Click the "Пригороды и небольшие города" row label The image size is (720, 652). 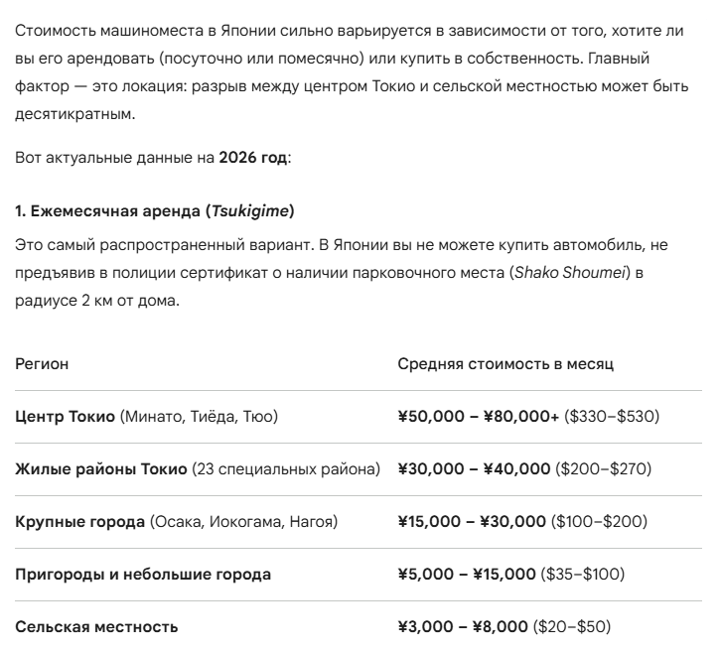(x=143, y=574)
